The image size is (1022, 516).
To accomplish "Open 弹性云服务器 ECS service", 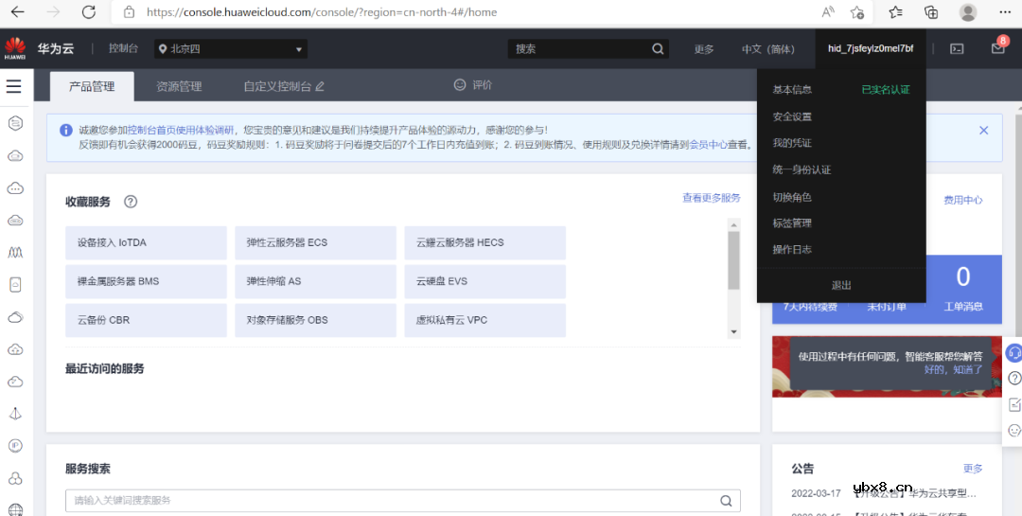I will click(315, 242).
